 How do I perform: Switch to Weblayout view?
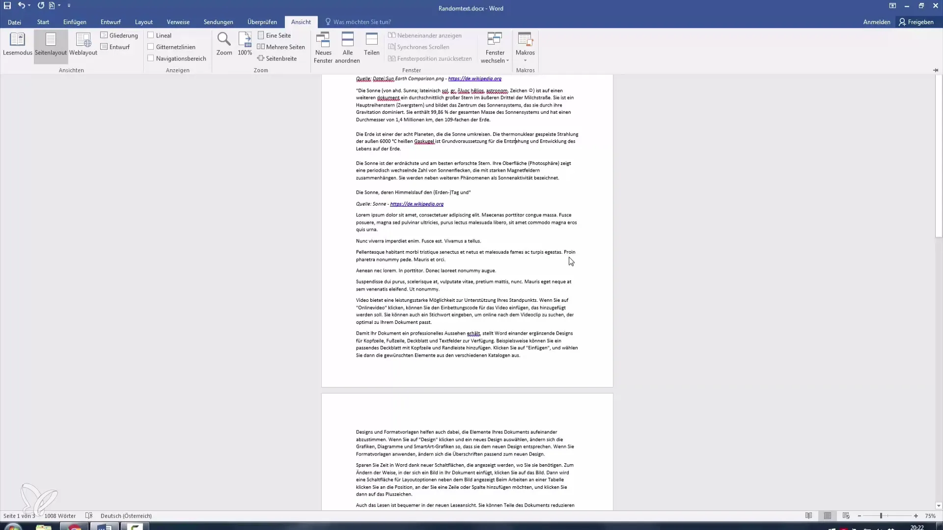point(83,44)
